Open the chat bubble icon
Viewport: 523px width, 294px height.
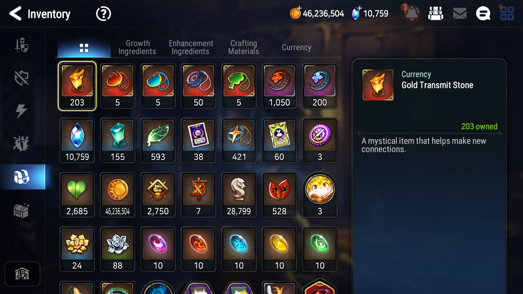pos(483,14)
